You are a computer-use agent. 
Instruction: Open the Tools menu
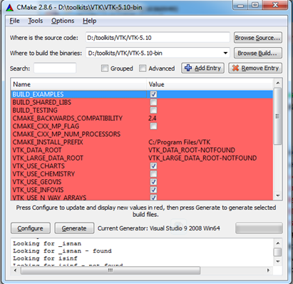coord(36,21)
